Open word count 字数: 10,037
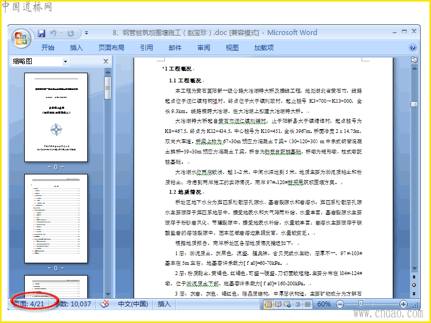 pos(73,304)
